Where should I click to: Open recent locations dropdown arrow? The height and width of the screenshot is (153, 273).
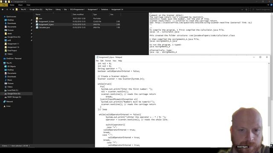(10, 9)
